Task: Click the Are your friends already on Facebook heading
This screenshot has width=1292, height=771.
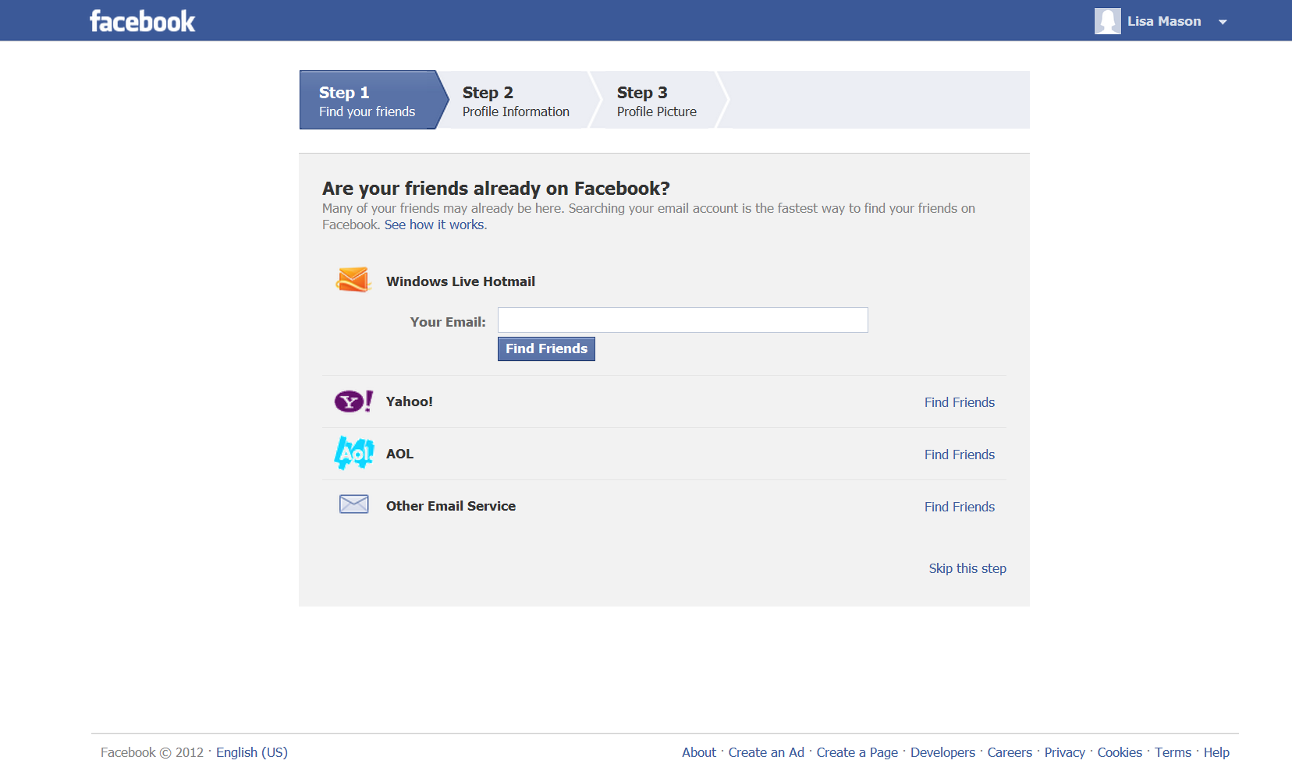Action: point(496,189)
